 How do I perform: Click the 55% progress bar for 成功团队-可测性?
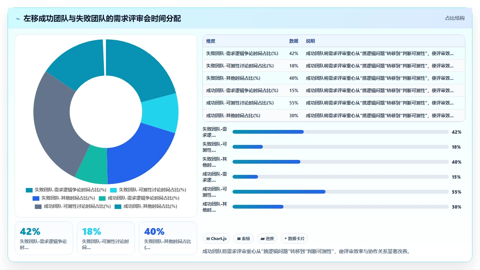click(340, 192)
